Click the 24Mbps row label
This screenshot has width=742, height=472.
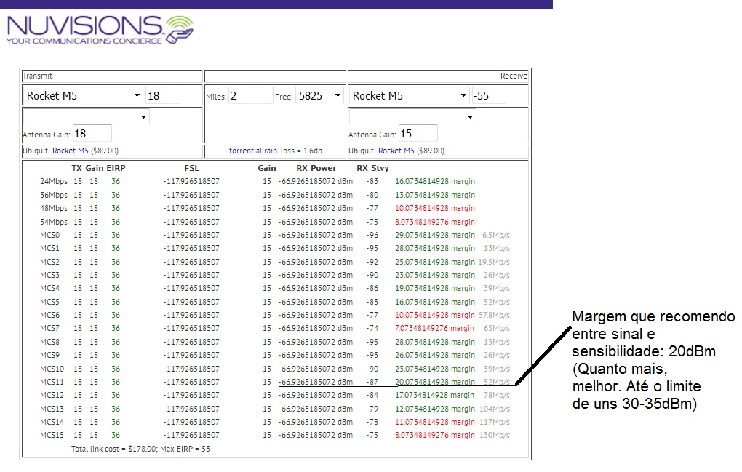(x=54, y=182)
